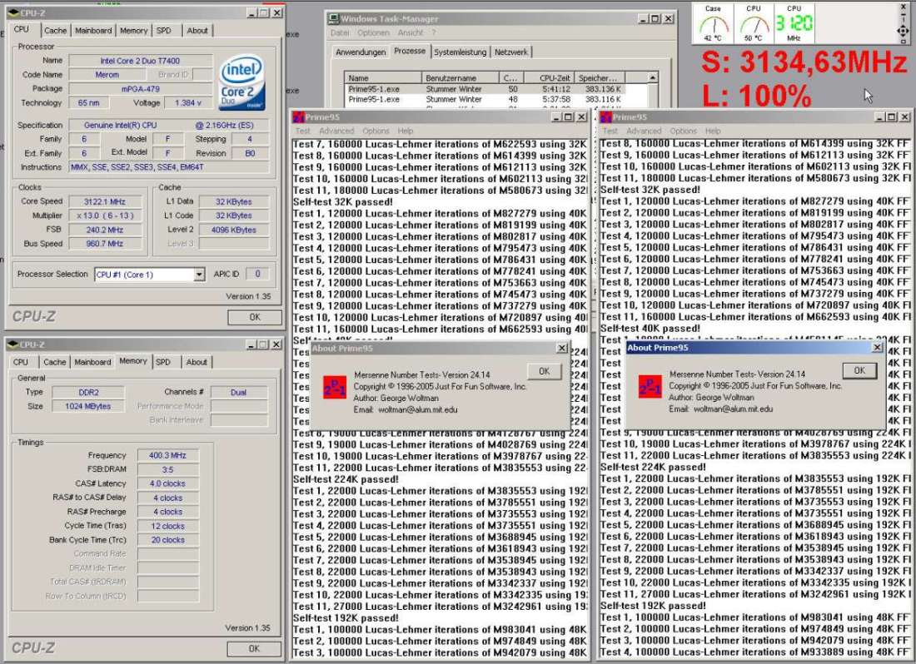Click the left Prime95 window title icon

(x=298, y=117)
